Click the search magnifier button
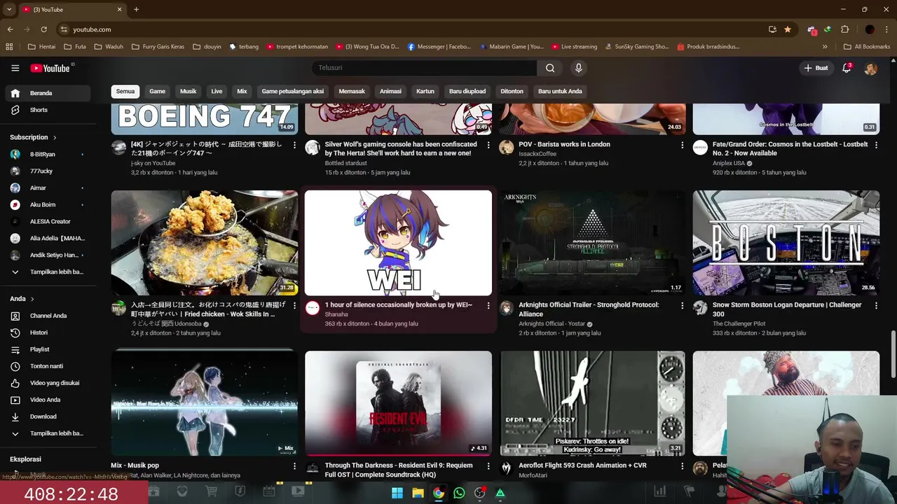This screenshot has height=504, width=897. [550, 68]
